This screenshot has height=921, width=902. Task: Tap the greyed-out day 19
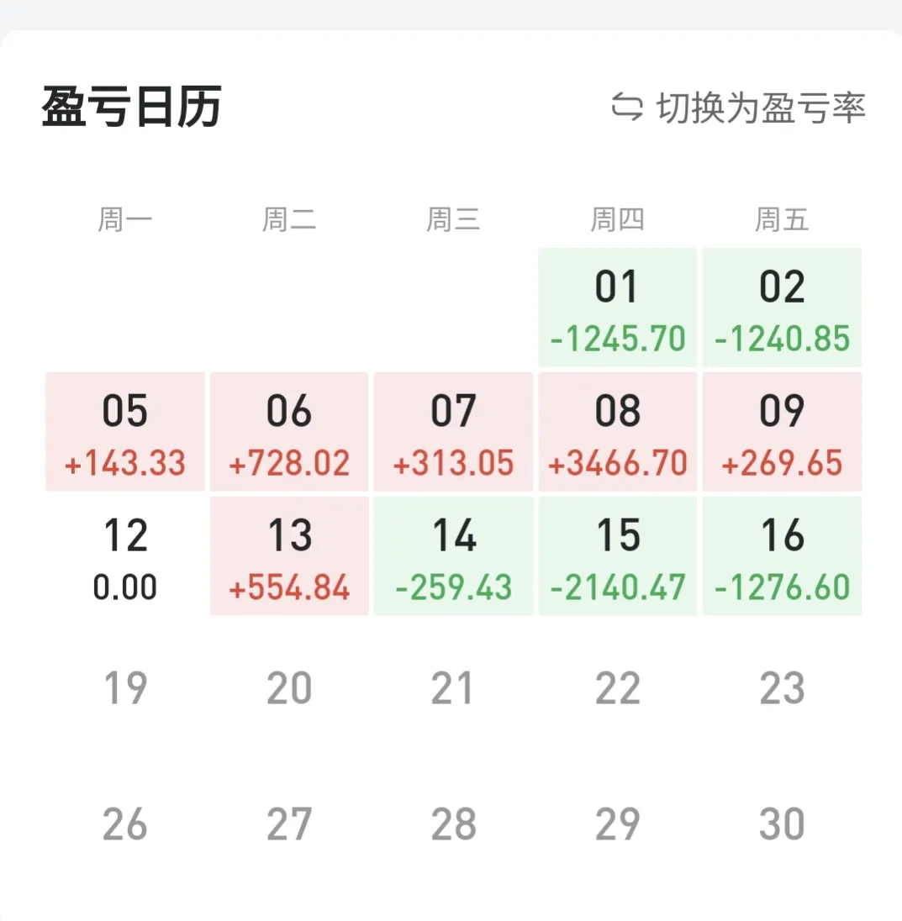point(125,689)
